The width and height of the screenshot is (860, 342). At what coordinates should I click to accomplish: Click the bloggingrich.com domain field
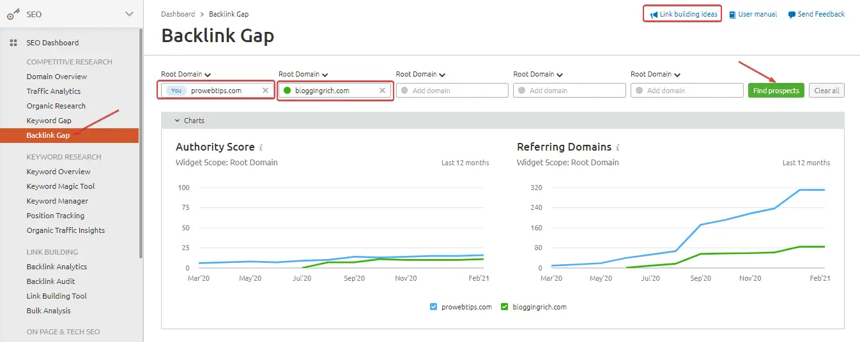(335, 91)
